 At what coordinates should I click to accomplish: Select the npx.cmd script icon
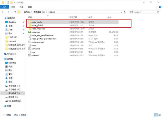click(x=30, y=55)
